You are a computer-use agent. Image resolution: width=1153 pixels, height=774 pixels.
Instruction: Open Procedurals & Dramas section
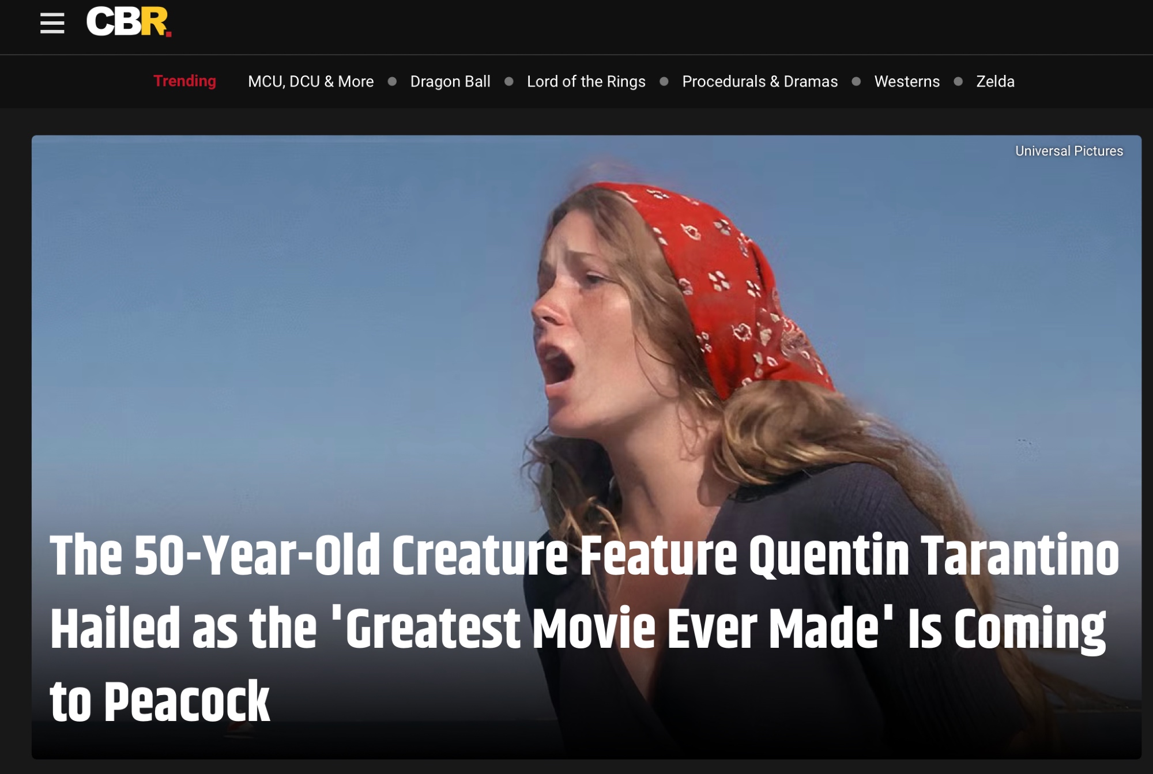pos(760,81)
